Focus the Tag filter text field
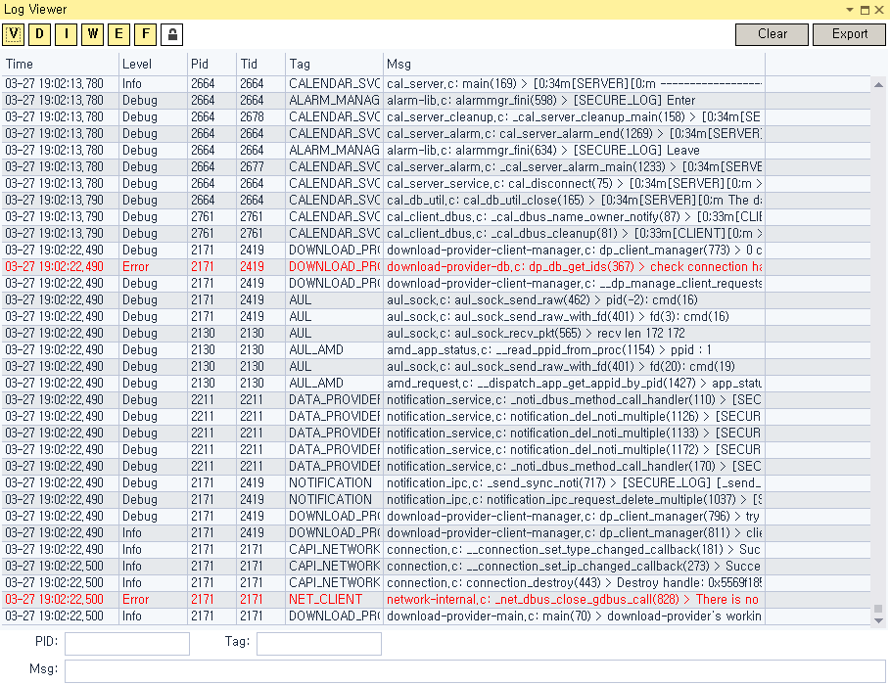Viewport: 890px width, 685px height. click(x=318, y=643)
